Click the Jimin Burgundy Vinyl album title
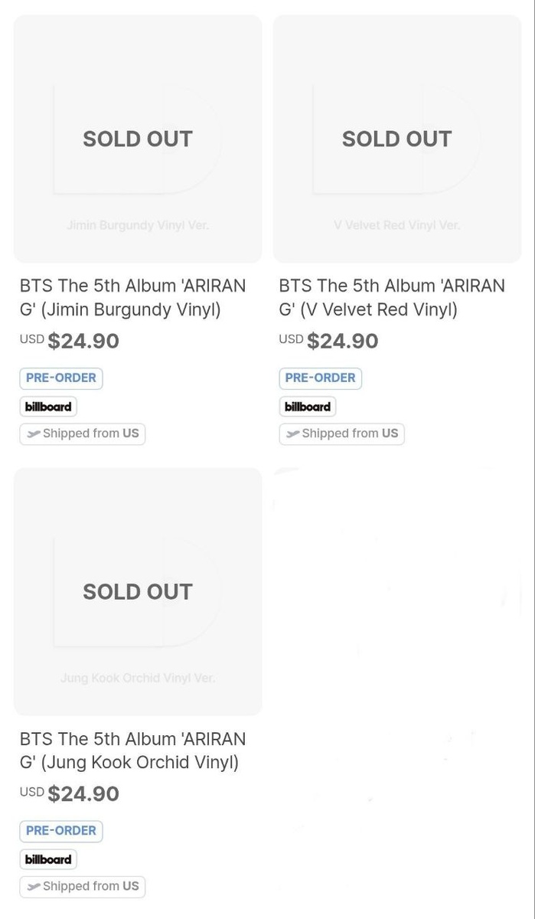Screen dimensions: 535x919 point(132,297)
